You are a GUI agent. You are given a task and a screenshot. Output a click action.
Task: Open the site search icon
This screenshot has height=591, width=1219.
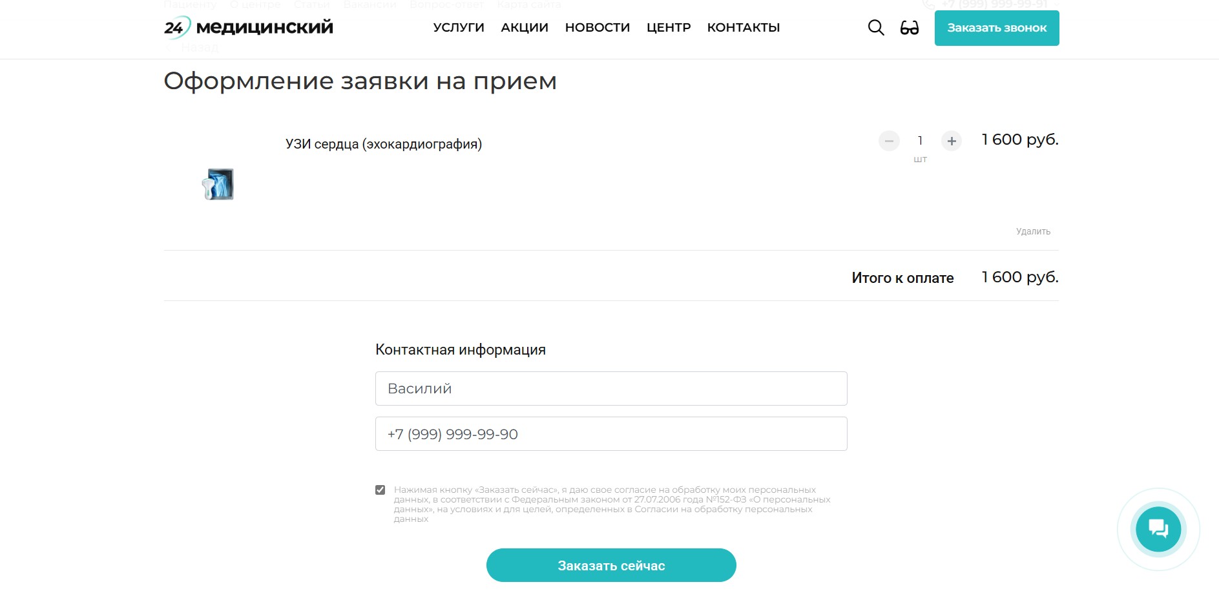tap(875, 28)
